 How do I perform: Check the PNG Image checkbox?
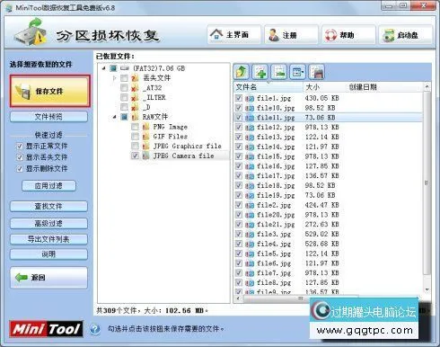(136, 127)
